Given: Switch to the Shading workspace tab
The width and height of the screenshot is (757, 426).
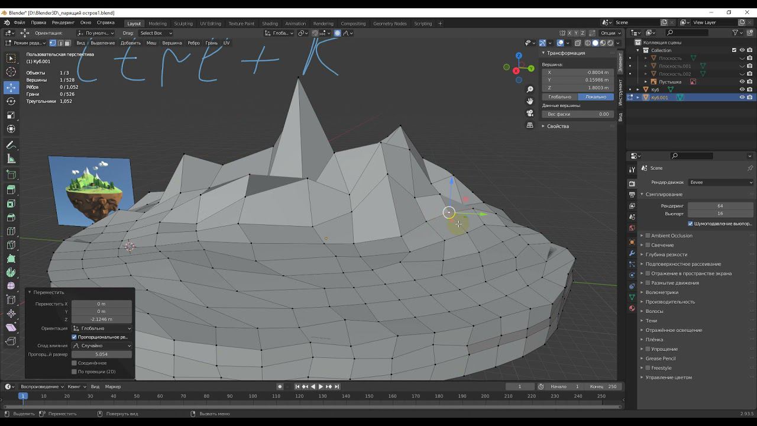Looking at the screenshot, I should pos(270,24).
